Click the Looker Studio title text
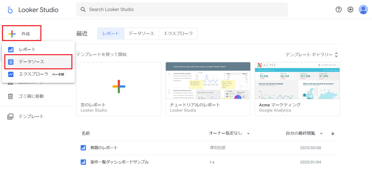Screen dimensions: 372x169 coord(38,10)
